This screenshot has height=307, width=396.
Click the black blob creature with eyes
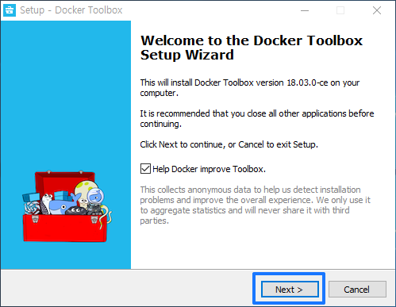pos(75,211)
